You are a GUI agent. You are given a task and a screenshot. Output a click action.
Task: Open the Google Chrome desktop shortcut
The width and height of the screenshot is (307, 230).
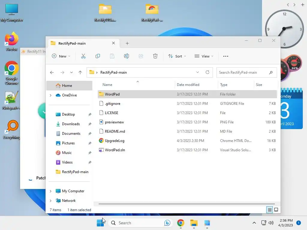pos(12,73)
